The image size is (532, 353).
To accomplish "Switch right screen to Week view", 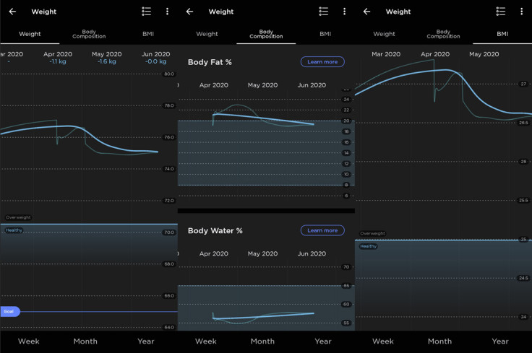I will point(383,341).
